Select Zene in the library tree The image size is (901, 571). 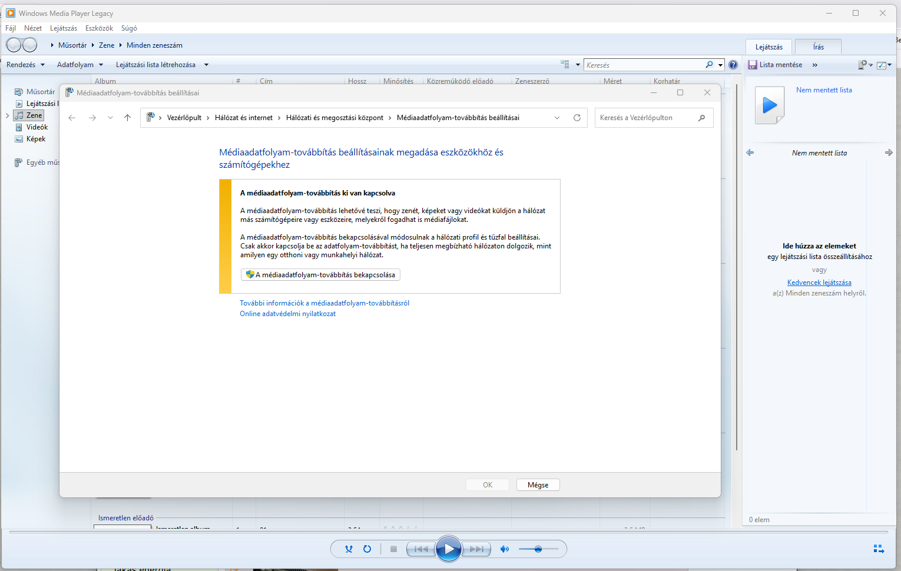coord(29,115)
